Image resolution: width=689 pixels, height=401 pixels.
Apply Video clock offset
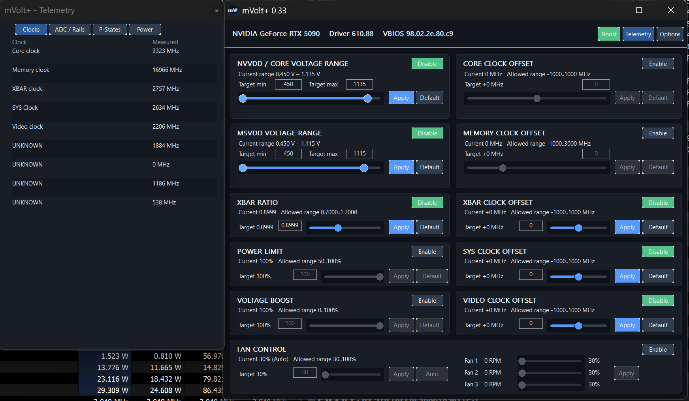coord(627,325)
